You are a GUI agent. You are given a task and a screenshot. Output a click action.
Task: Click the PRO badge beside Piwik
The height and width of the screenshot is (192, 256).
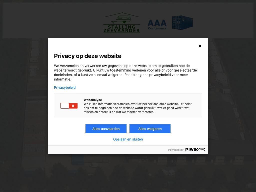tap(202, 150)
